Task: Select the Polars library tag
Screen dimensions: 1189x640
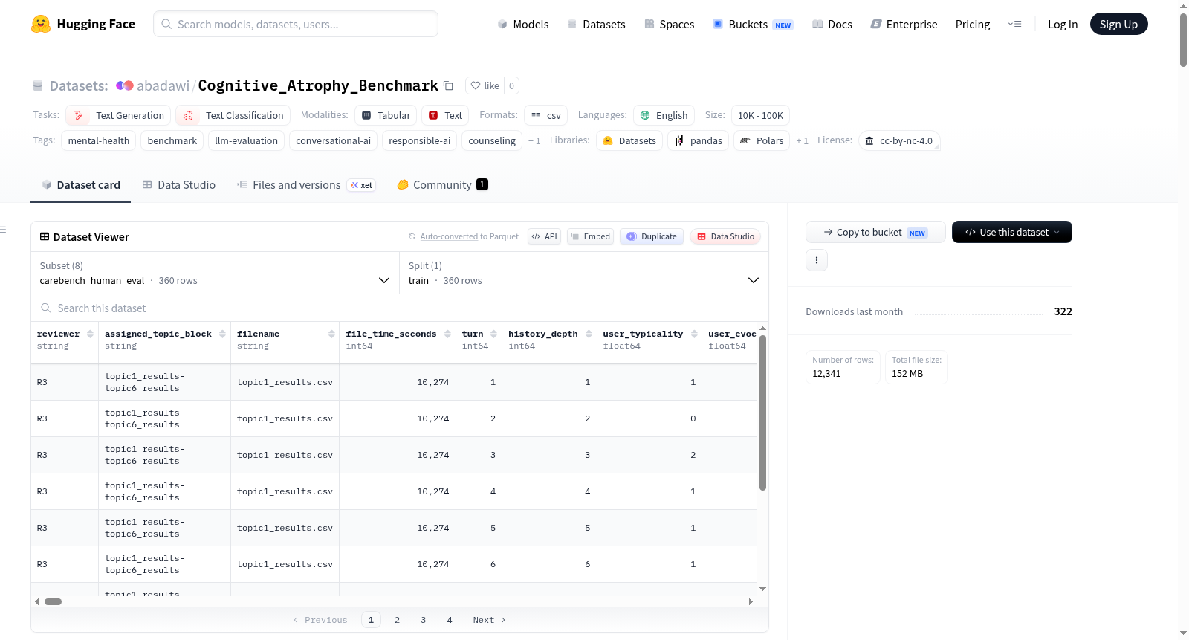Action: point(761,140)
